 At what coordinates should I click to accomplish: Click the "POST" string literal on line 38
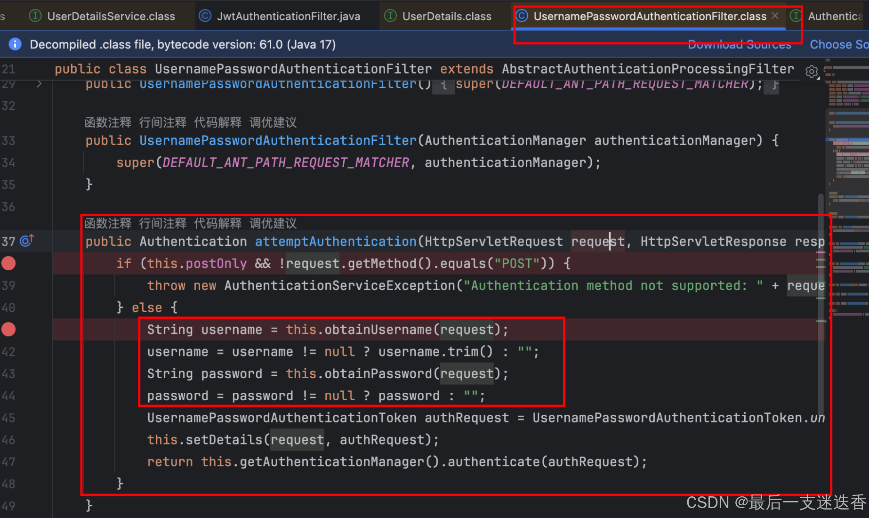pyautogui.click(x=517, y=264)
